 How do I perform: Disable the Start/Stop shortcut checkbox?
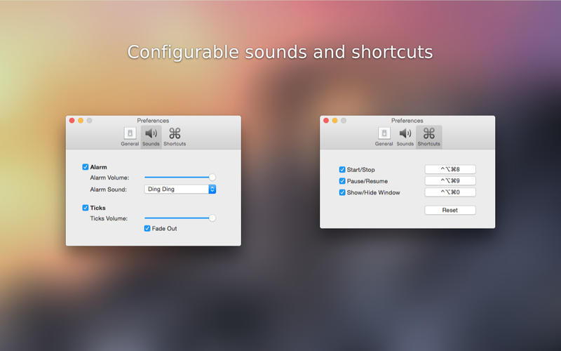click(x=342, y=170)
